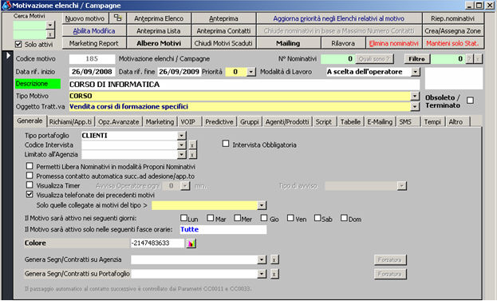This screenshot has height=301, width=497.
Task: Open the Oggetto Tratt.va dropdown arrow
Action: (x=415, y=107)
